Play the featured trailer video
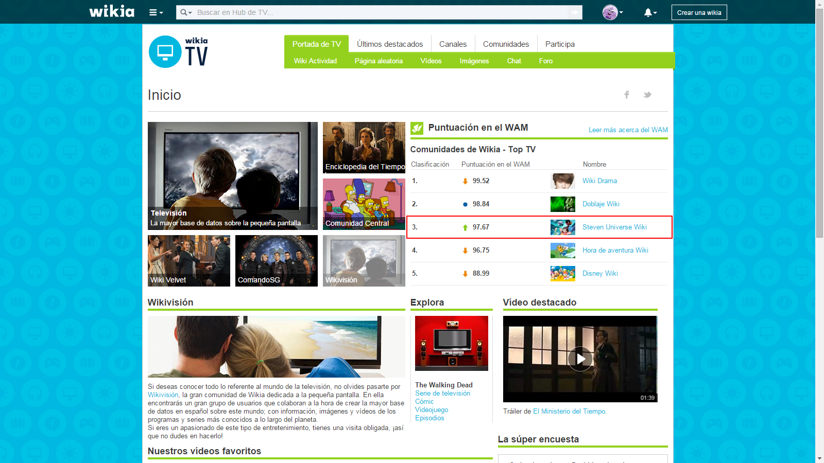Image resolution: width=824 pixels, height=463 pixels. [x=580, y=359]
